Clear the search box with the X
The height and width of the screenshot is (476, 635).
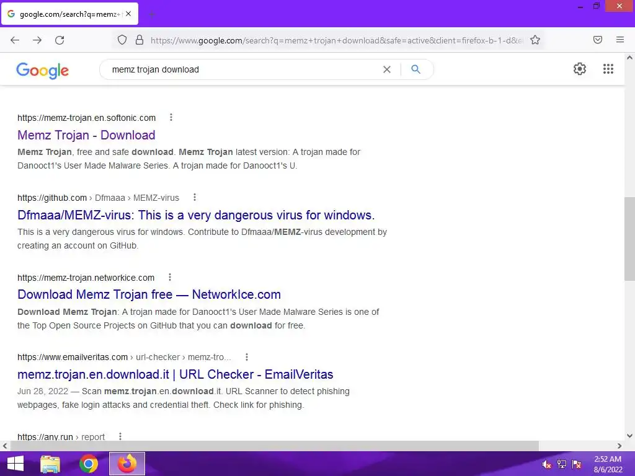(x=387, y=69)
